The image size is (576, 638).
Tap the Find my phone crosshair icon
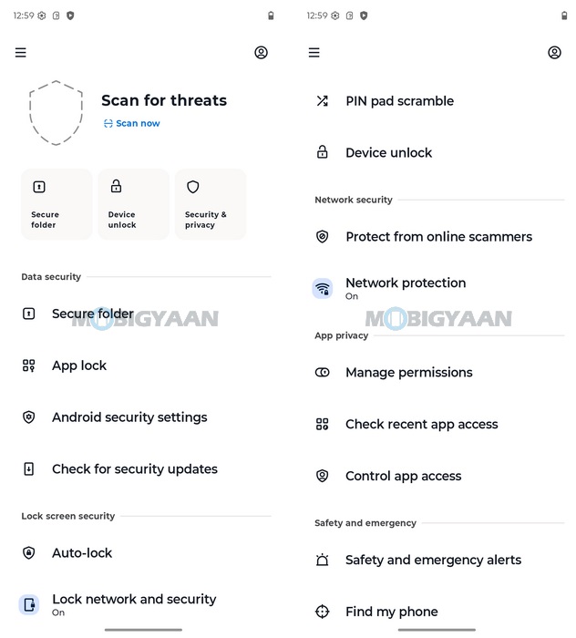pyautogui.click(x=323, y=612)
